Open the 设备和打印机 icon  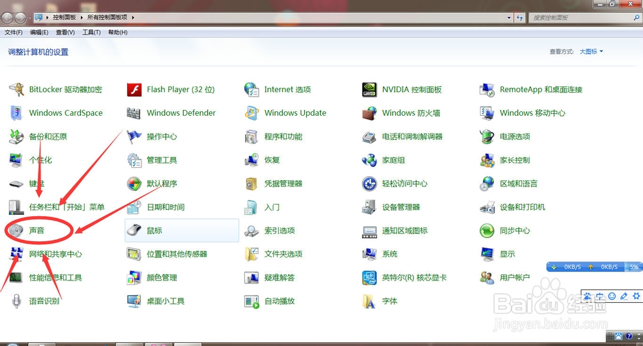coord(487,207)
